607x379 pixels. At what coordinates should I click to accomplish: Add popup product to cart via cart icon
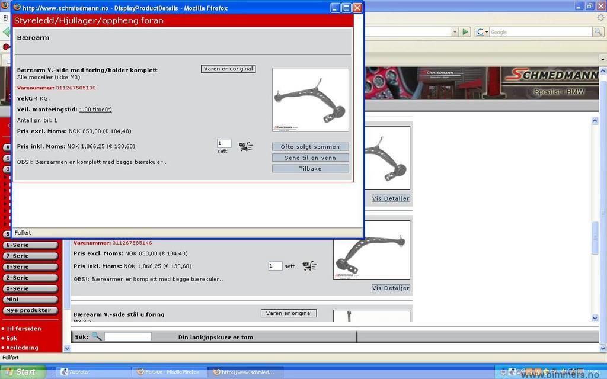pyautogui.click(x=246, y=146)
